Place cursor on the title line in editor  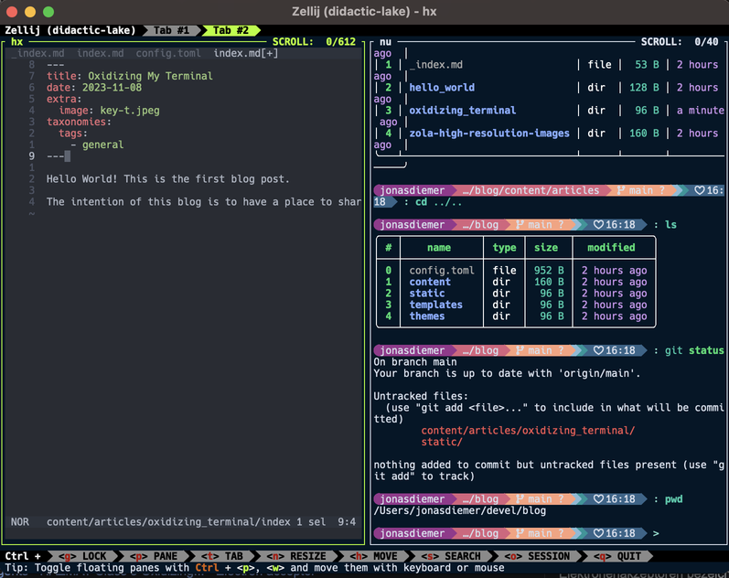tap(129, 76)
